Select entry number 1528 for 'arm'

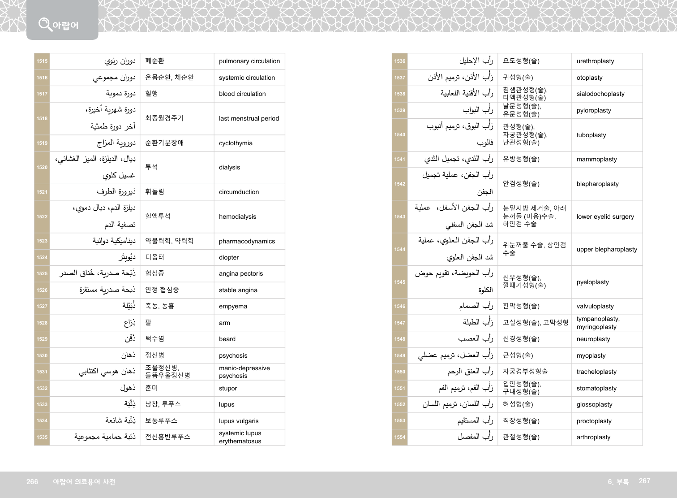point(42,323)
